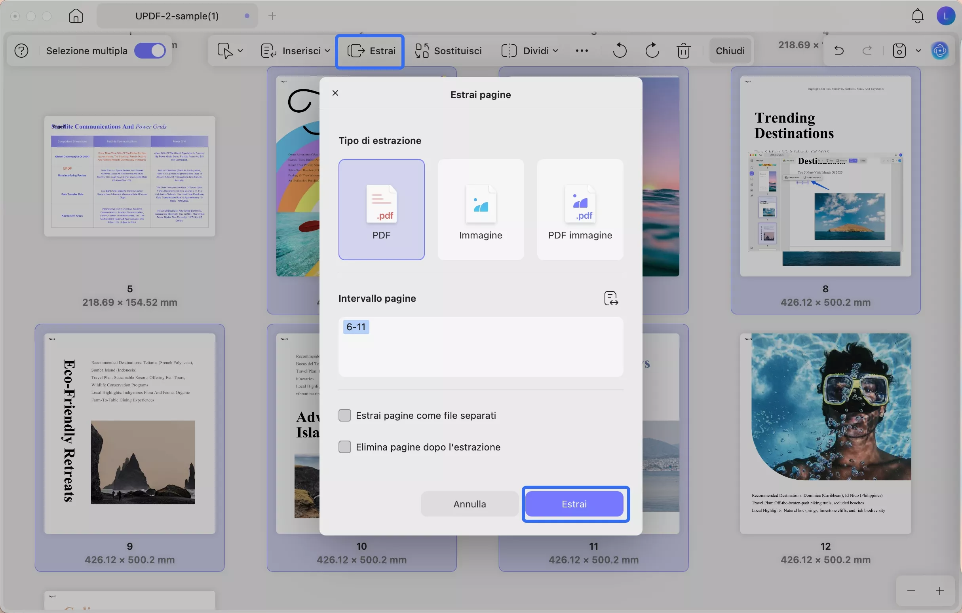The height and width of the screenshot is (613, 962).
Task: Click the Annulla button
Action: 470,504
